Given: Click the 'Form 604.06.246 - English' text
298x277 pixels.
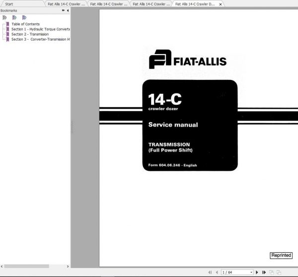Looking at the screenshot, I should click(172, 165).
